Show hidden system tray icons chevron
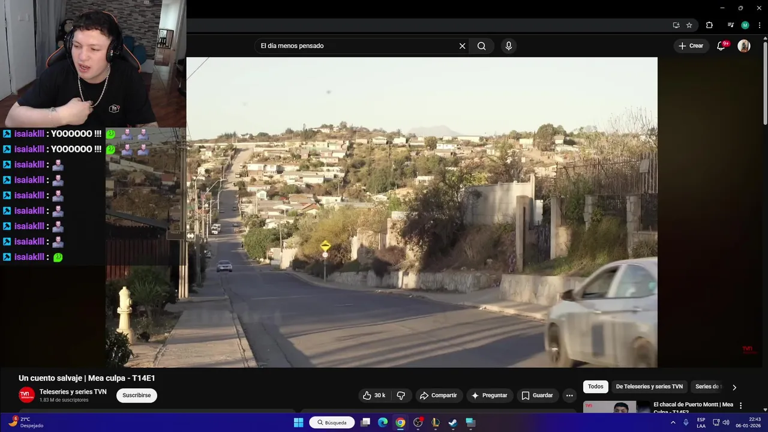The image size is (768, 432). pos(673,422)
